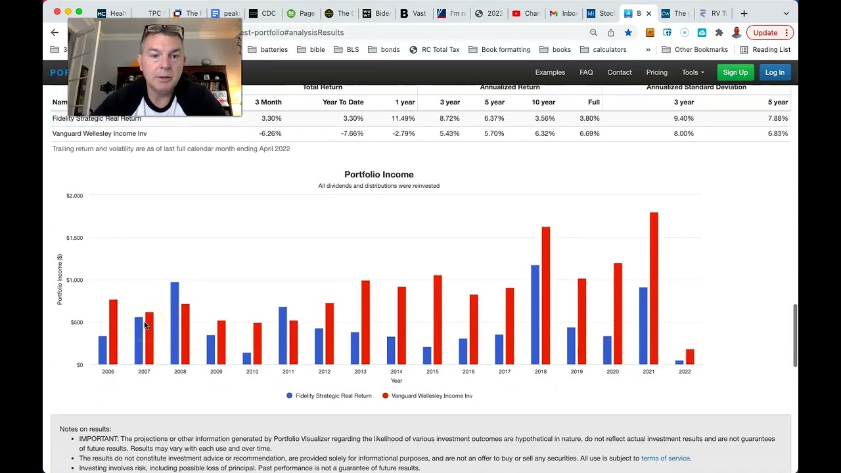Open the bible bookmark folder

pos(311,49)
